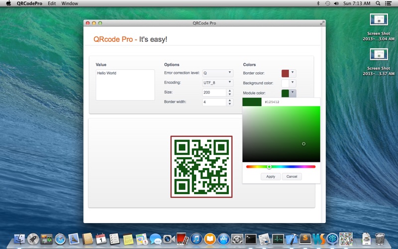398x249 pixels.
Task: Click saturation-brightness picker circle marker
Action: 303,144
